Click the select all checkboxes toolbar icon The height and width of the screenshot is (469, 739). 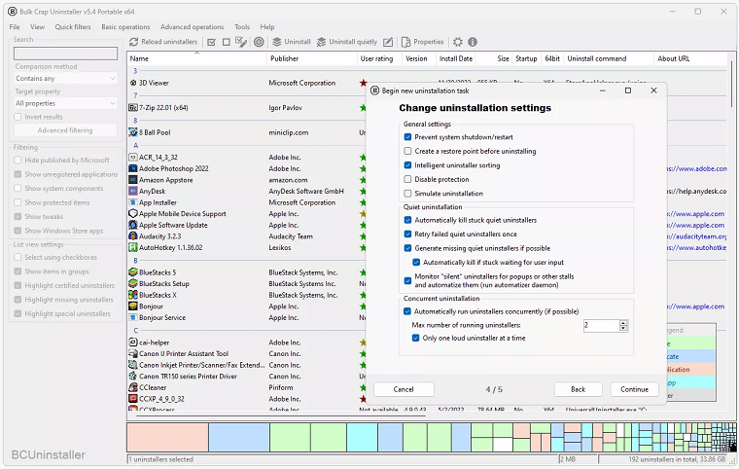tap(212, 42)
